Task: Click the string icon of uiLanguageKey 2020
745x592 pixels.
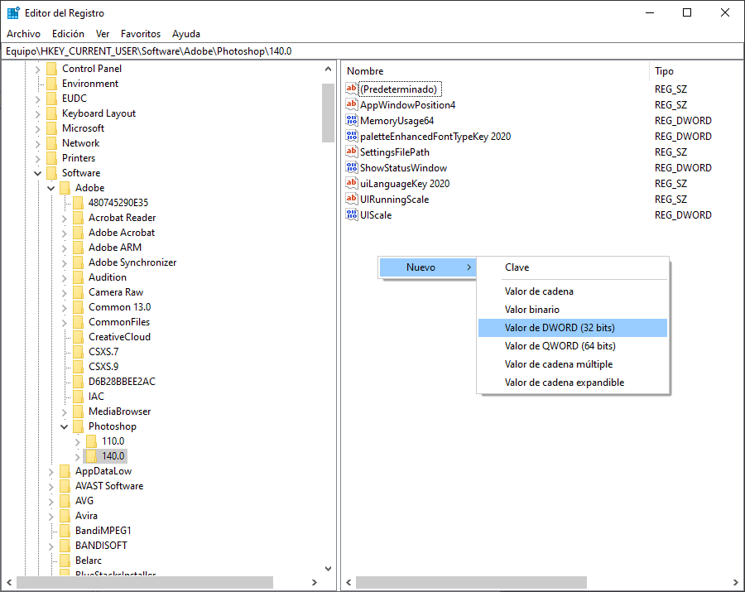Action: pos(352,182)
